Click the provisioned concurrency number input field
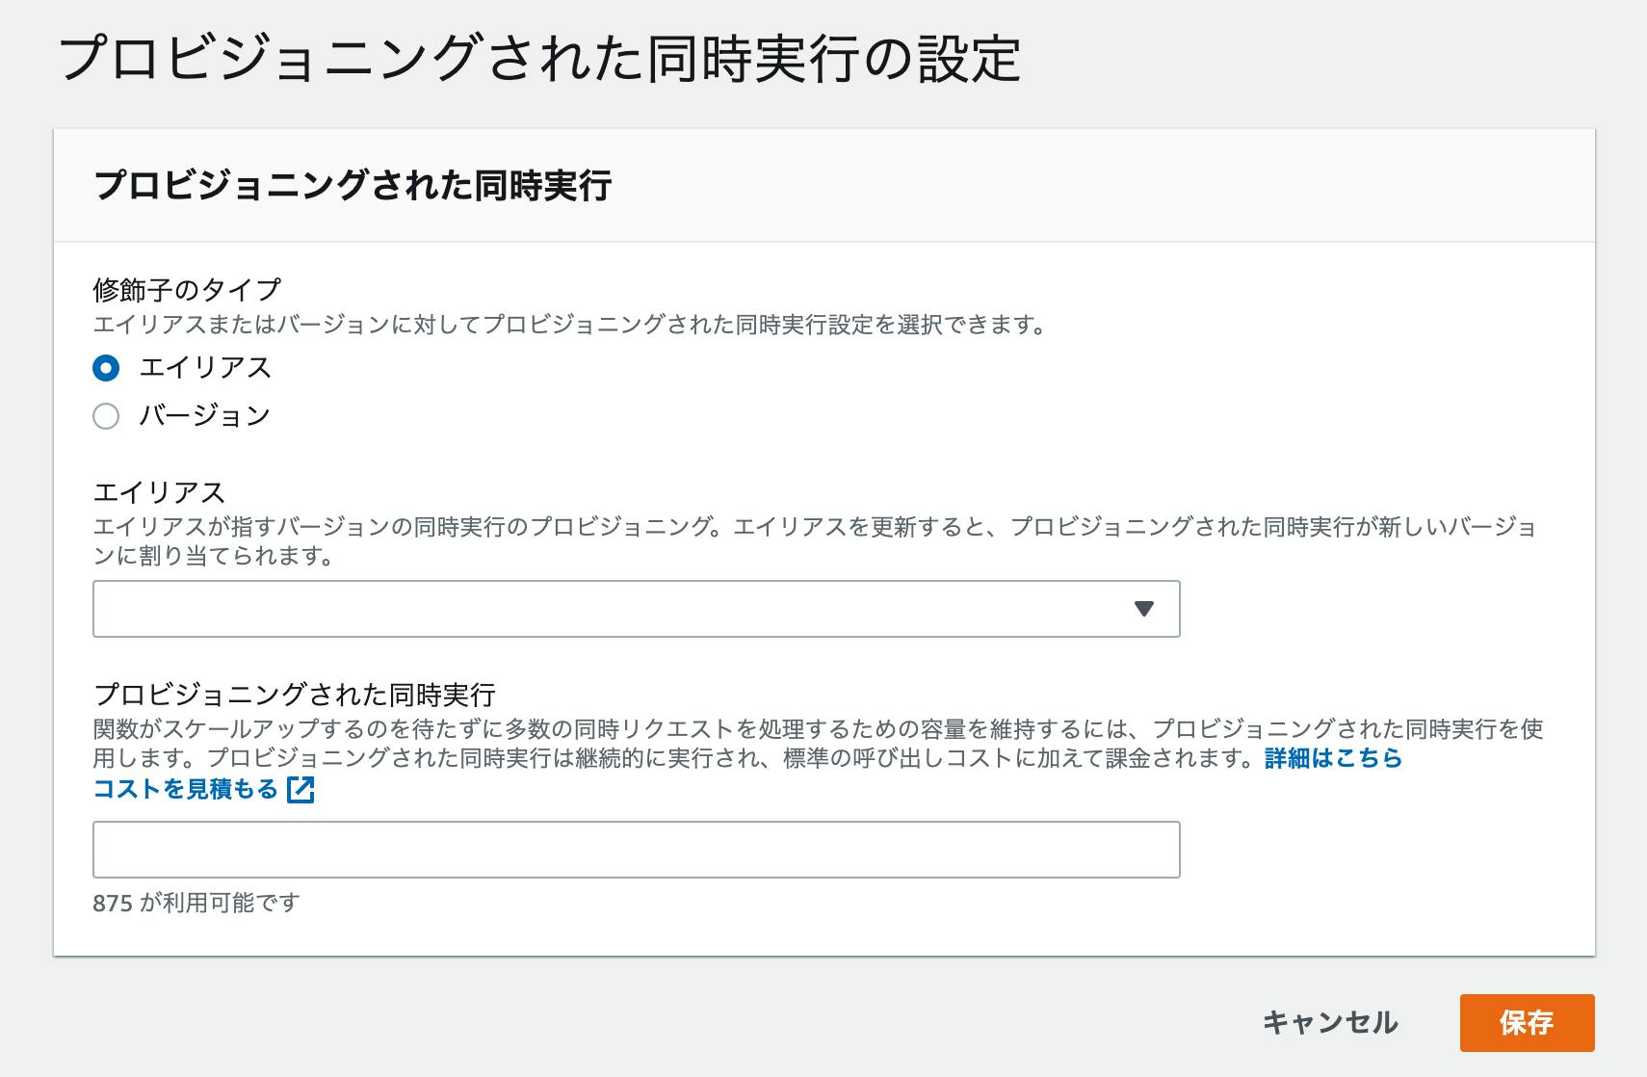 (x=636, y=849)
